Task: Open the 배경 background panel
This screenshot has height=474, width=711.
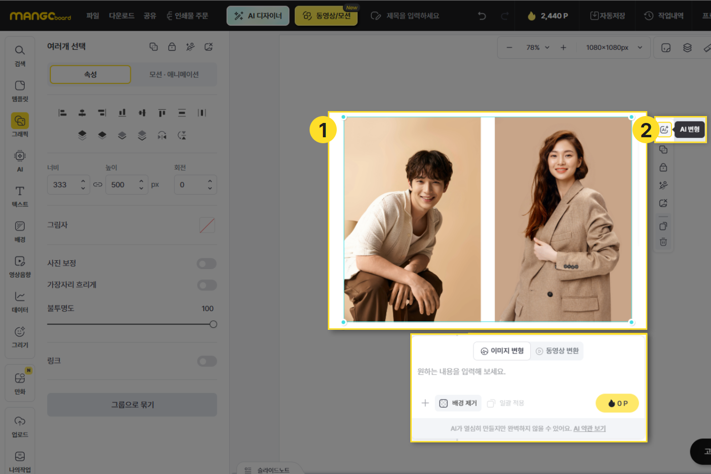Action: click(20, 231)
